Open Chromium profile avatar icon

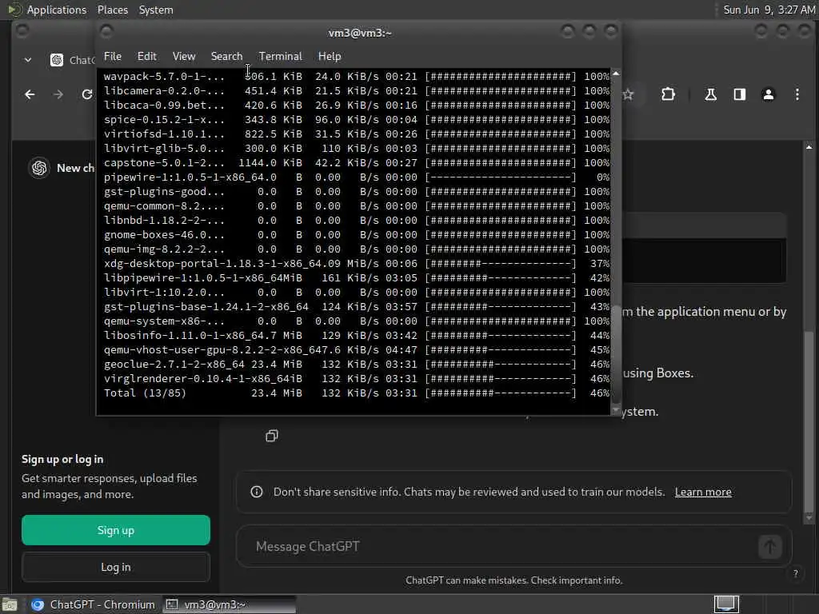coord(769,94)
